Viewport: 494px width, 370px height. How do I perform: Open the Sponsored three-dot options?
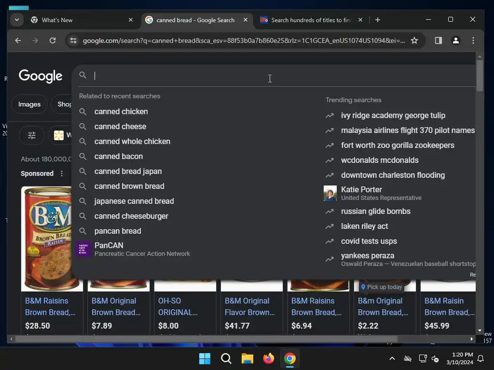tap(62, 173)
